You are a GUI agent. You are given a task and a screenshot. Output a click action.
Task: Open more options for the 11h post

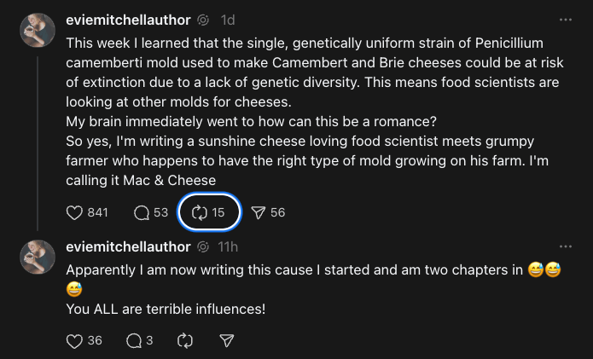pos(566,247)
